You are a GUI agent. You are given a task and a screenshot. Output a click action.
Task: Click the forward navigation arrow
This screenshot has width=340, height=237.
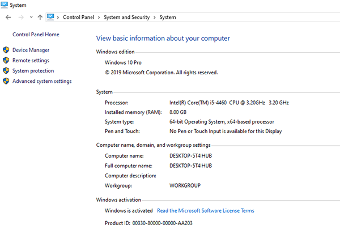point(20,18)
